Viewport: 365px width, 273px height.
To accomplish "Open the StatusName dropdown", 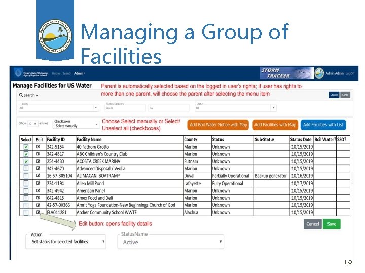I will tap(171, 242).
